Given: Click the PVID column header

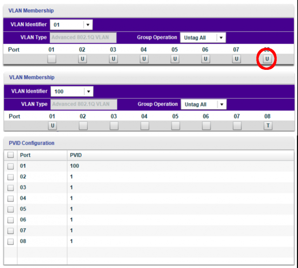Looking at the screenshot, I should click(76, 155).
